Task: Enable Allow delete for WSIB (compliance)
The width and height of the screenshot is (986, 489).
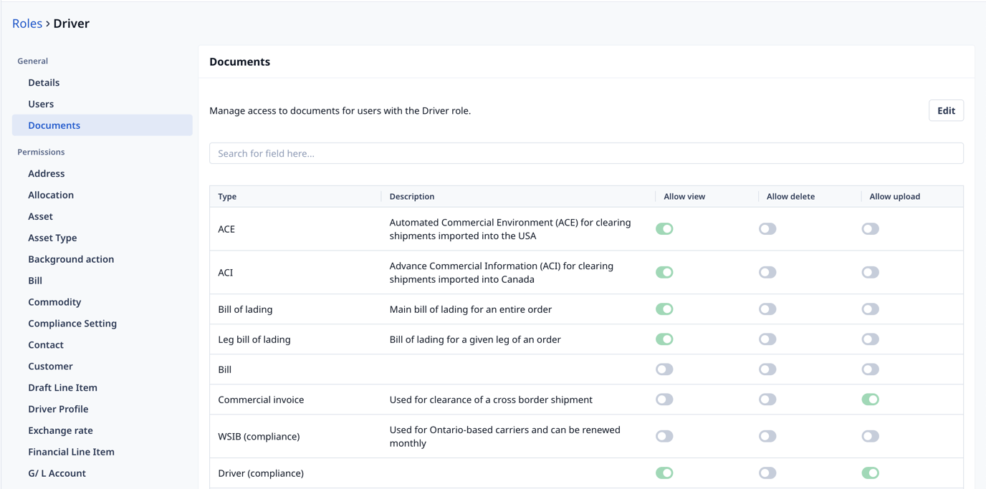Action: pyautogui.click(x=767, y=436)
